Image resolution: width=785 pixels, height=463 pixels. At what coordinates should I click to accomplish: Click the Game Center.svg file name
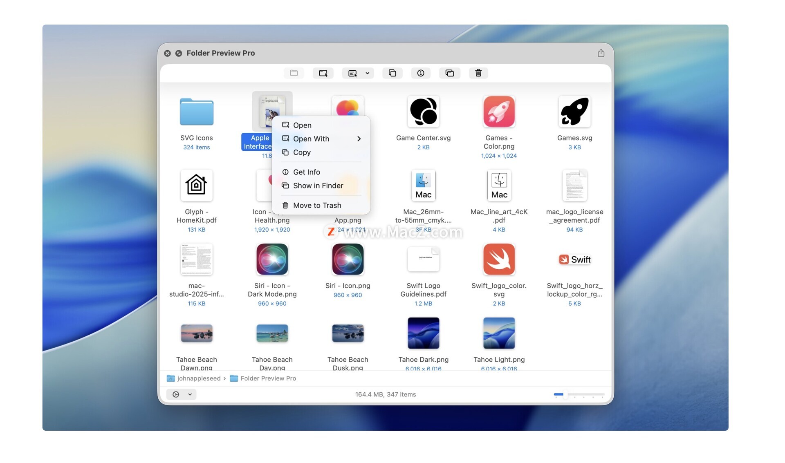pyautogui.click(x=424, y=138)
